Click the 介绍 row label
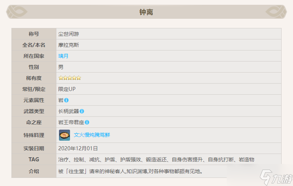This screenshot has width=293, height=186. (x=34, y=171)
